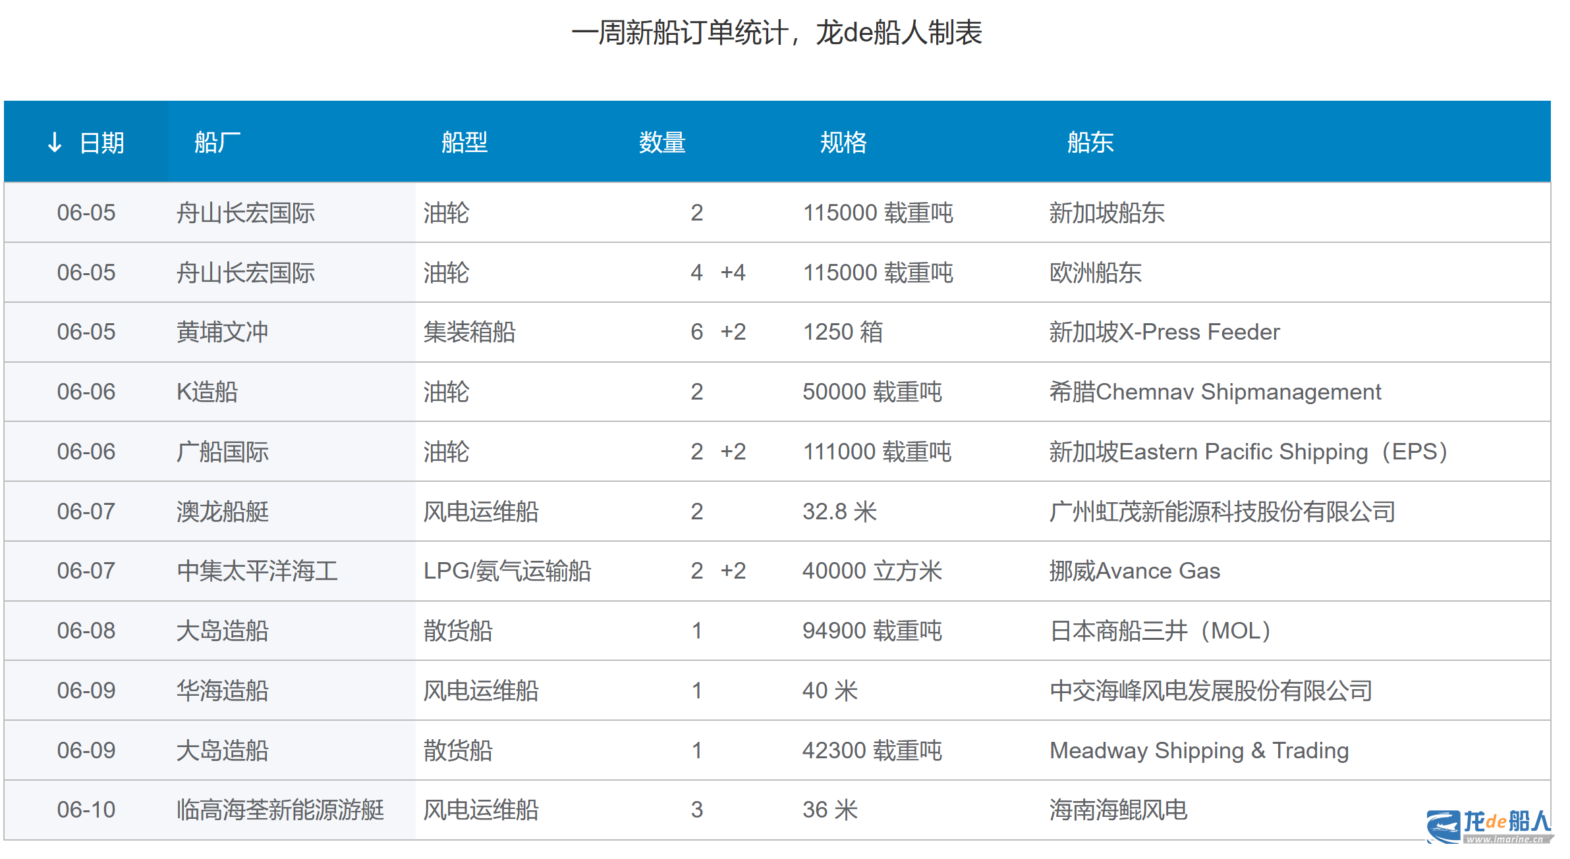
Task: Click the 94900 载重吨 specification cell
Action: 872,631
